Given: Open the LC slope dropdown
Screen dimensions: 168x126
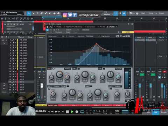Looking at the screenshot, I should tap(57, 86).
